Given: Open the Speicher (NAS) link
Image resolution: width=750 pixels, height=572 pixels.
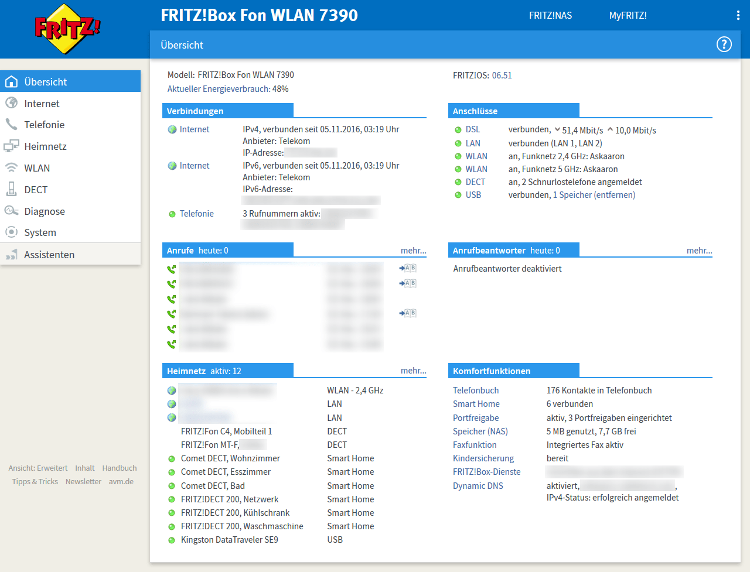Looking at the screenshot, I should coord(480,431).
